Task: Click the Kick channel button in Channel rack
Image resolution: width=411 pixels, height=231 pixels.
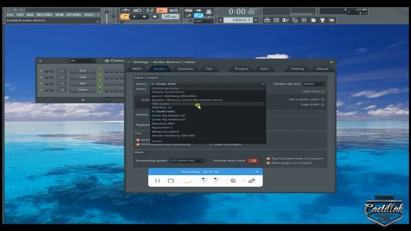Action: tap(83, 71)
